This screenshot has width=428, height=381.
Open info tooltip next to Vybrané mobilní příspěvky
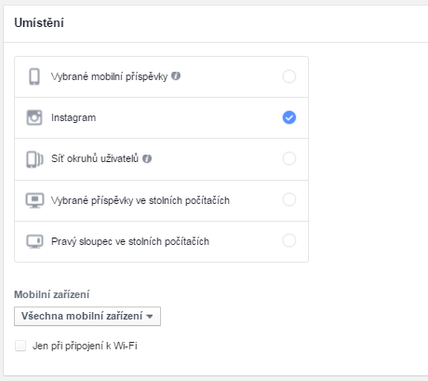[x=176, y=75]
